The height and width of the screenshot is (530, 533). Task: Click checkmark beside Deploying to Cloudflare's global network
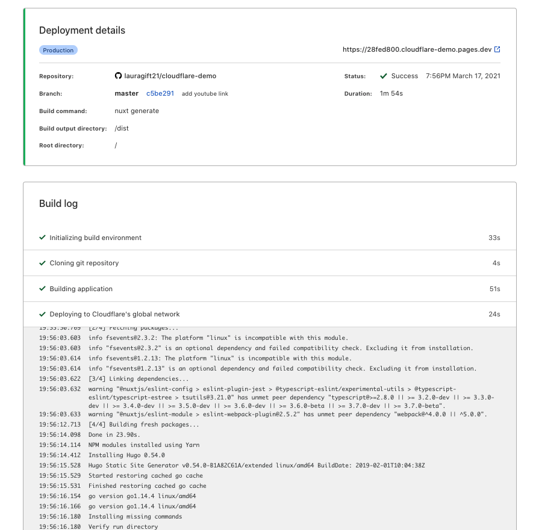[x=43, y=314]
